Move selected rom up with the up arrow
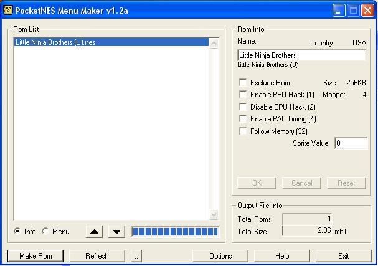This screenshot has width=378, height=266. coord(94,232)
